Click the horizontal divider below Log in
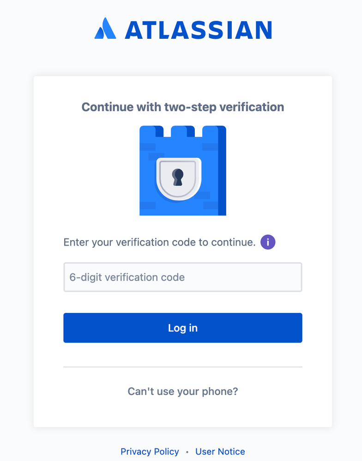Viewport: 362px width, 461px height. (x=183, y=367)
